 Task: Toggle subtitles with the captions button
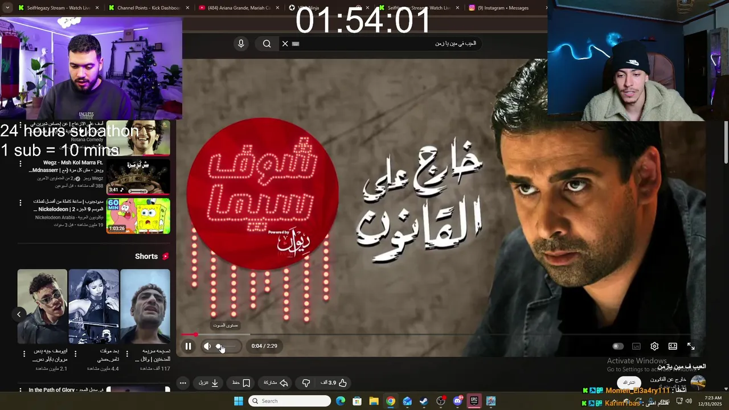click(x=636, y=346)
